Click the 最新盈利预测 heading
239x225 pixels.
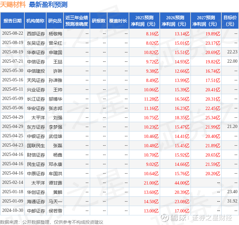click(48, 4)
